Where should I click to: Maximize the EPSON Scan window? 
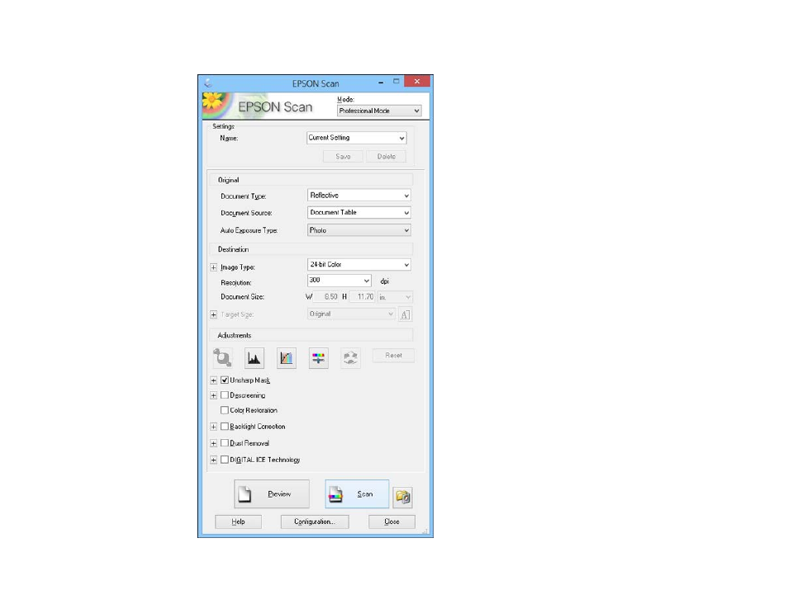(x=396, y=82)
